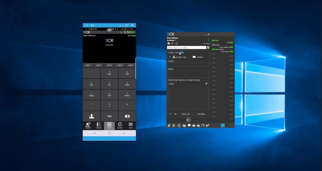Click Cristy Williams BLF entry
This screenshot has height=171, width=322.
(226, 47)
